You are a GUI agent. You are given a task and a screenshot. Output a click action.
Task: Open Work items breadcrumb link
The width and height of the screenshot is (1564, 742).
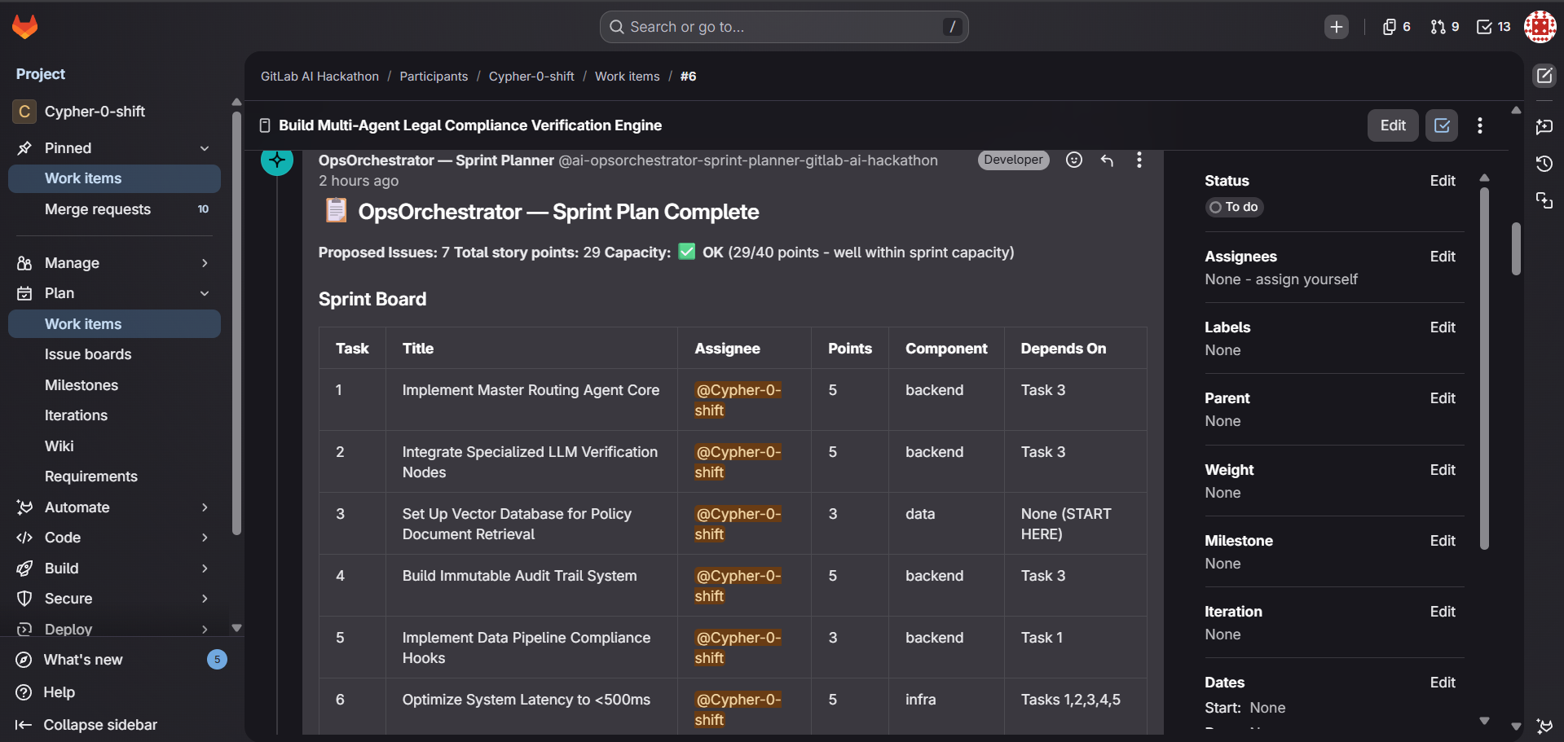click(628, 77)
